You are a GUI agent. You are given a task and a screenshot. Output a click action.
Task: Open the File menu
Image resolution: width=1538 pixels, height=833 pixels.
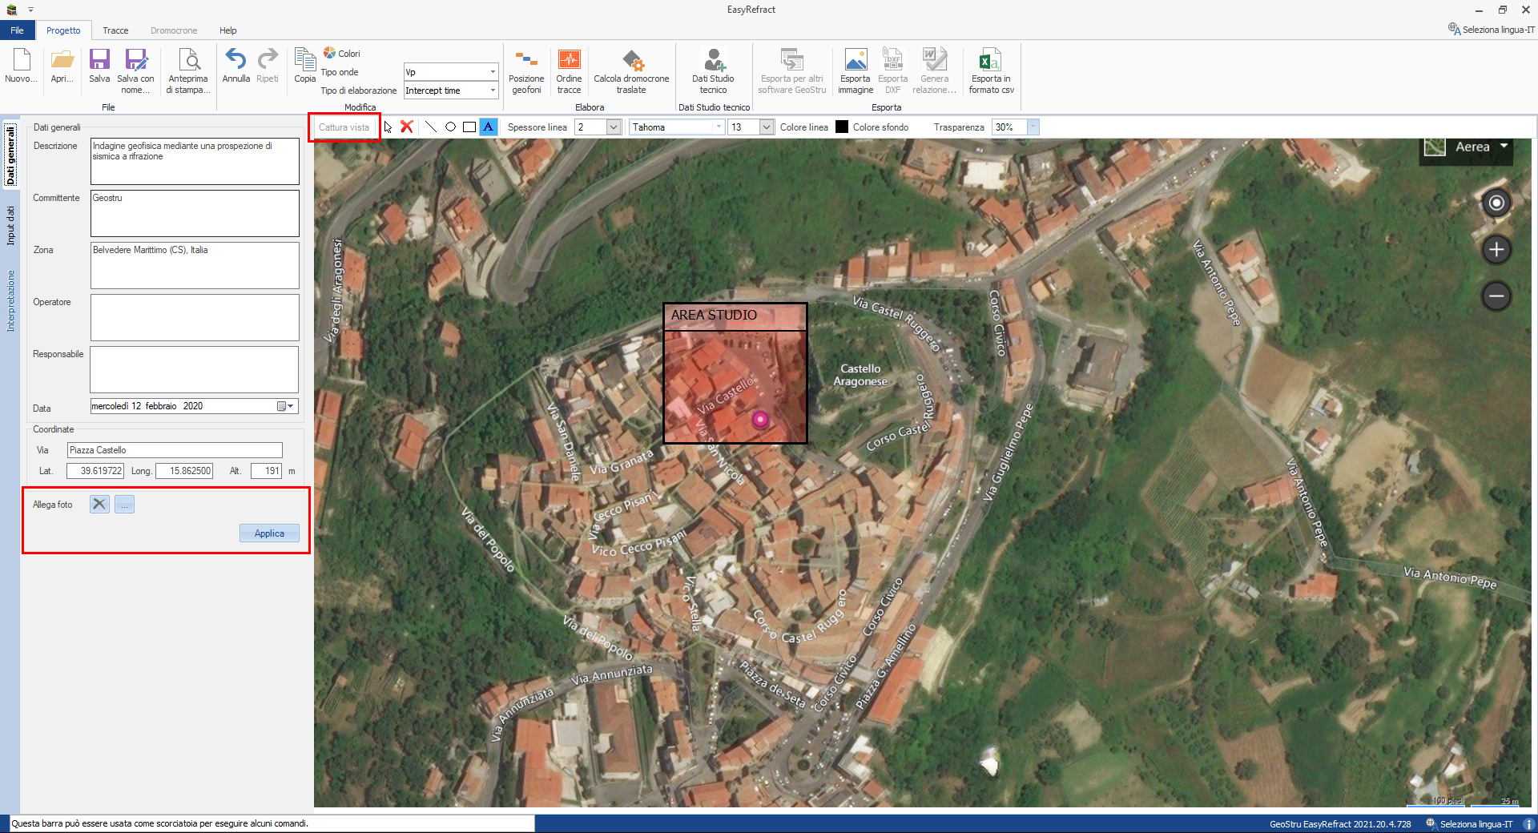[x=17, y=30]
